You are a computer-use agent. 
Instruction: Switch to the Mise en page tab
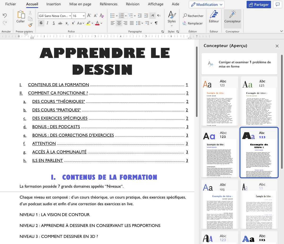point(80,4)
